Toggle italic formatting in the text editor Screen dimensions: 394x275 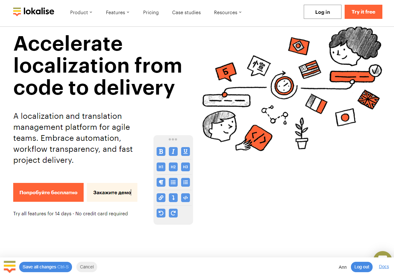173,151
